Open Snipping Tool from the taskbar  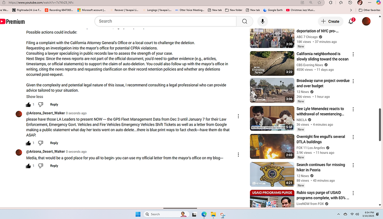coord(222,215)
